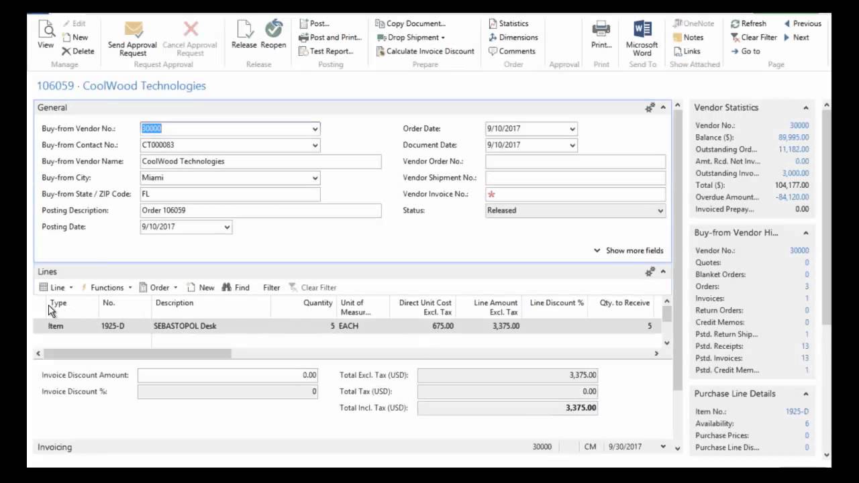Open attached Notes
Image resolution: width=859 pixels, height=483 pixels.
point(688,38)
